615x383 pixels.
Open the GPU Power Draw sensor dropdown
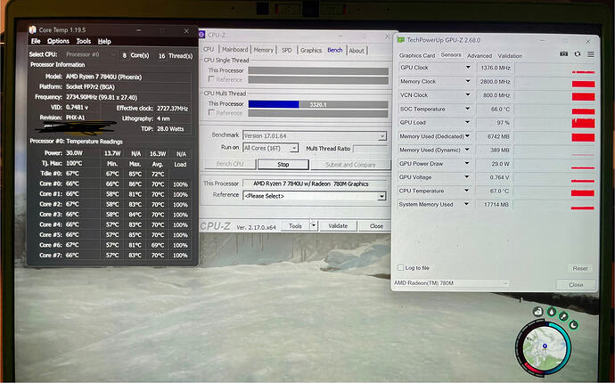coord(467,164)
